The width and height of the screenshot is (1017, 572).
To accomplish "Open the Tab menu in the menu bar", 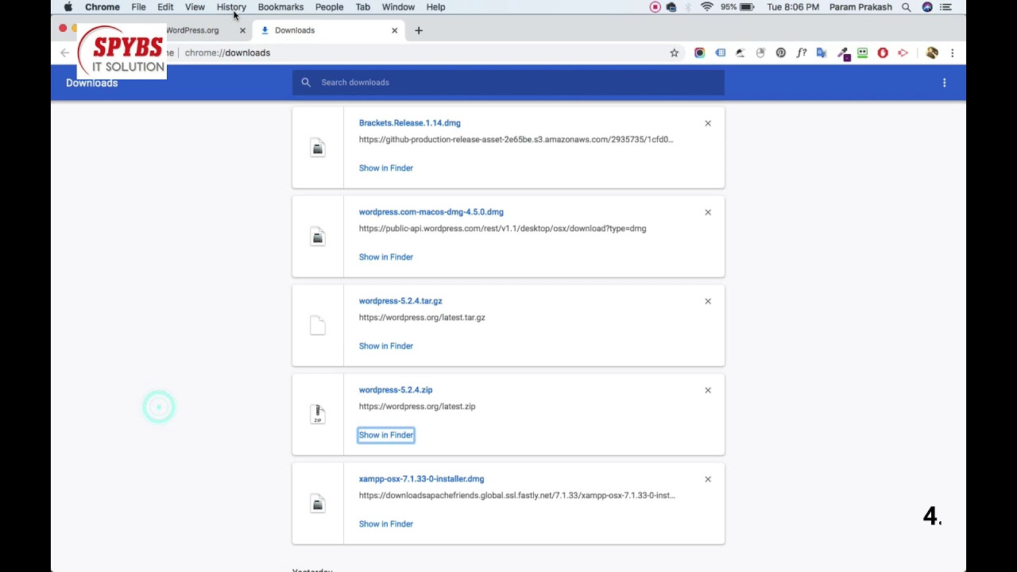I will (362, 7).
